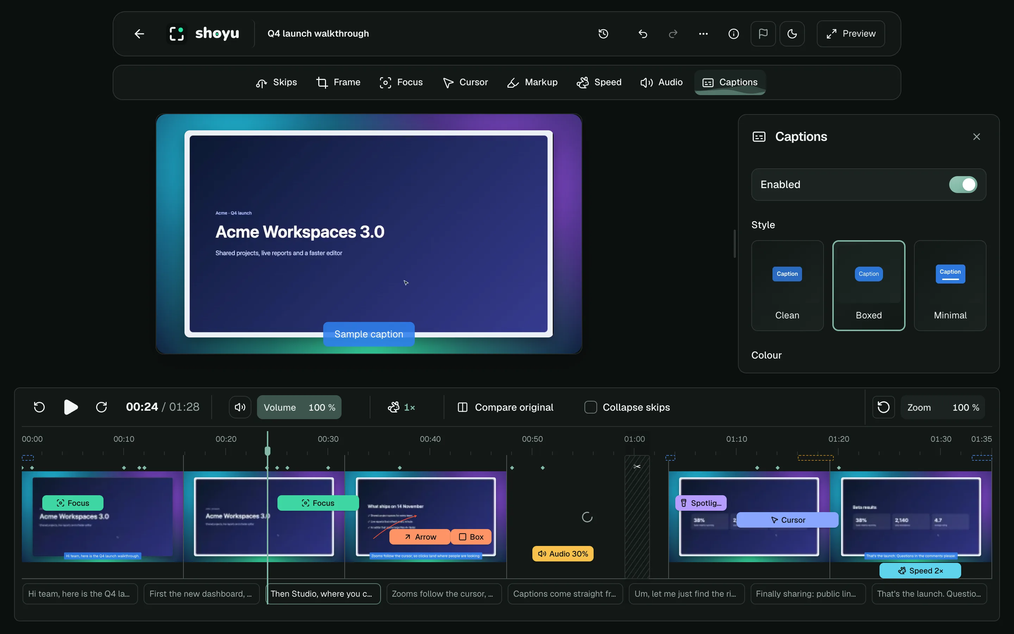Image resolution: width=1014 pixels, height=634 pixels.
Task: Change the 1× playback speed
Action: pos(401,407)
